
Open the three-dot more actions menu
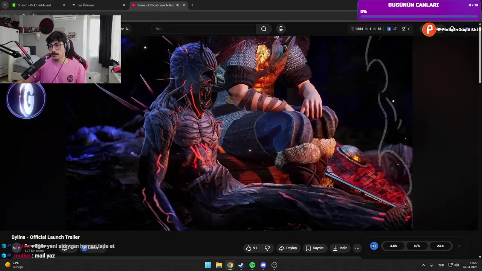click(x=357, y=248)
